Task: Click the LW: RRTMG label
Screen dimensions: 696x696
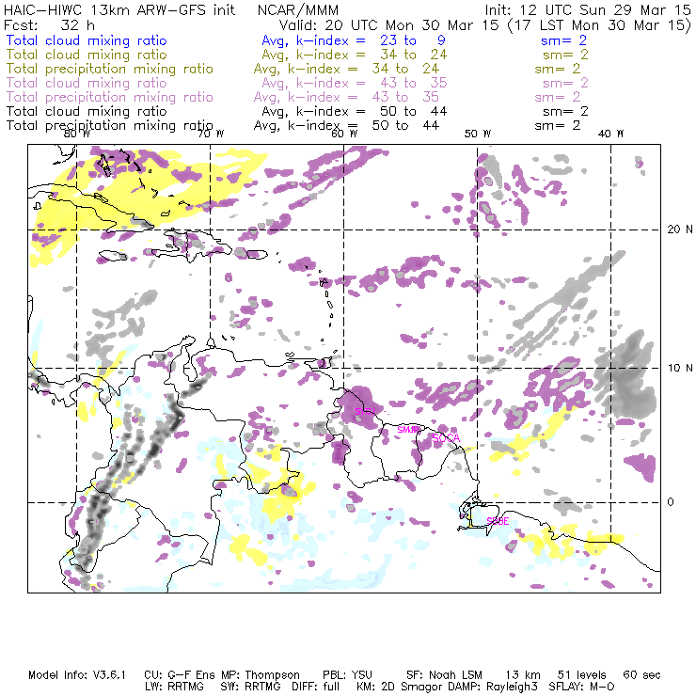Action: (x=174, y=687)
